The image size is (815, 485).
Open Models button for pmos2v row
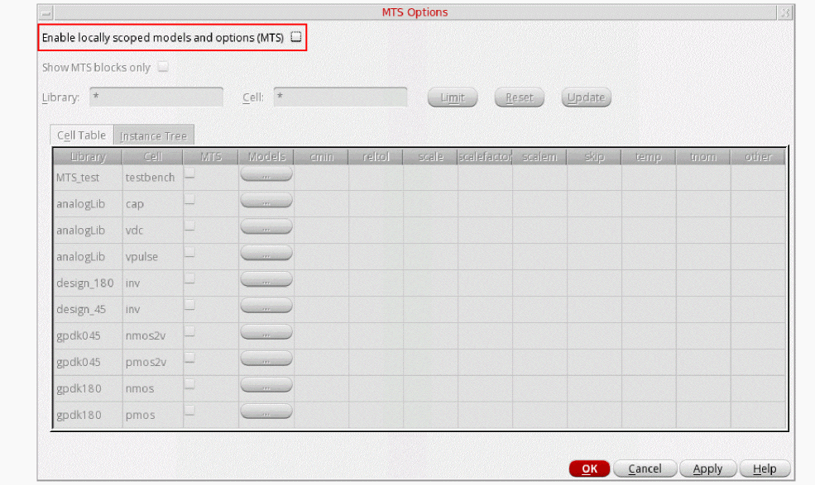(x=266, y=359)
